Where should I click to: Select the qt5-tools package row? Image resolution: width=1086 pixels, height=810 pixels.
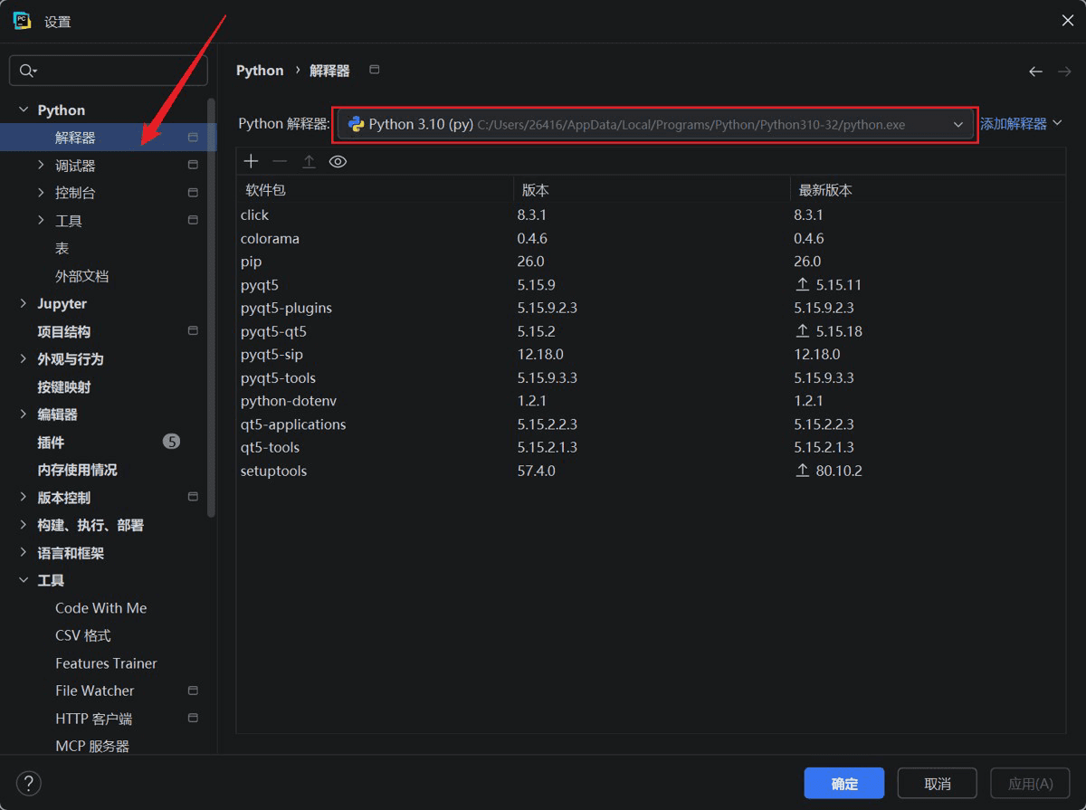click(651, 447)
